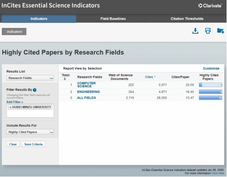Open the Citation Thresholds tab
This screenshot has width=227, height=177.
point(187,19)
